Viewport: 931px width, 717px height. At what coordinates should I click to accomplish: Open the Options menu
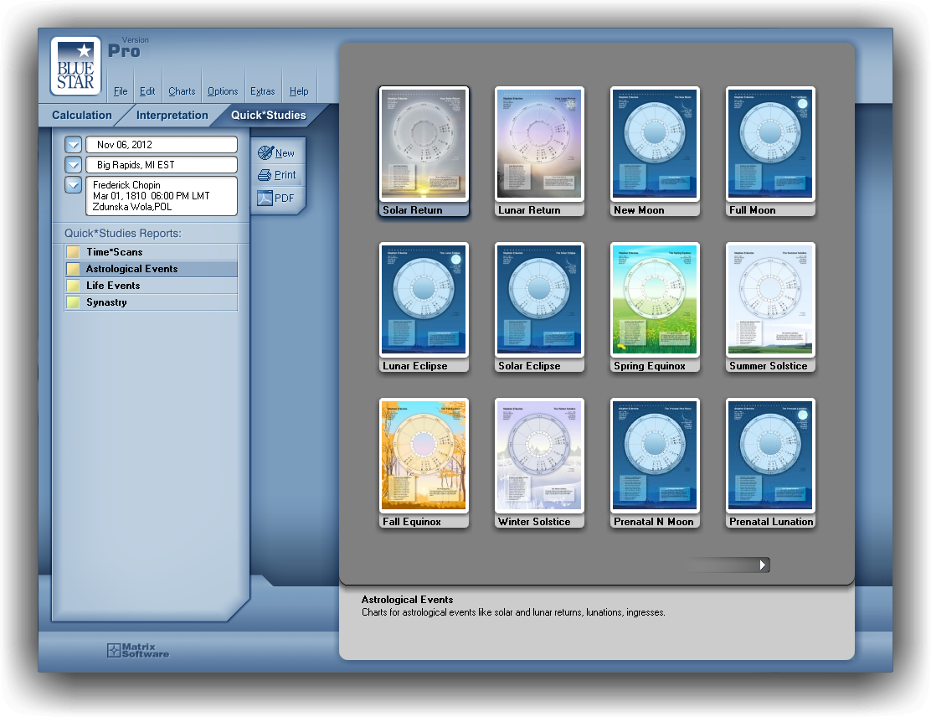[223, 91]
